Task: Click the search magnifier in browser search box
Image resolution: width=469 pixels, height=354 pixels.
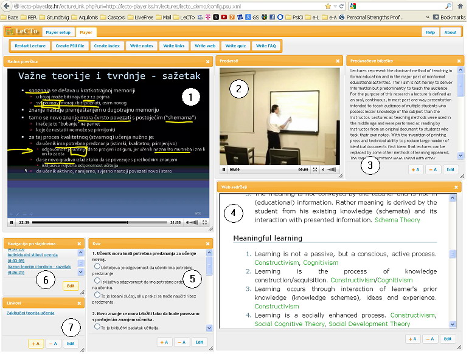Action: tap(448, 6)
